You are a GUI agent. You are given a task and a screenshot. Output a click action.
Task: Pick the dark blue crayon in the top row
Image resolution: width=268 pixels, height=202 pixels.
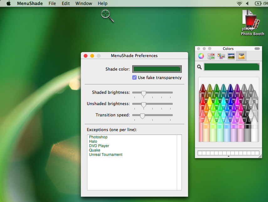[230, 88]
